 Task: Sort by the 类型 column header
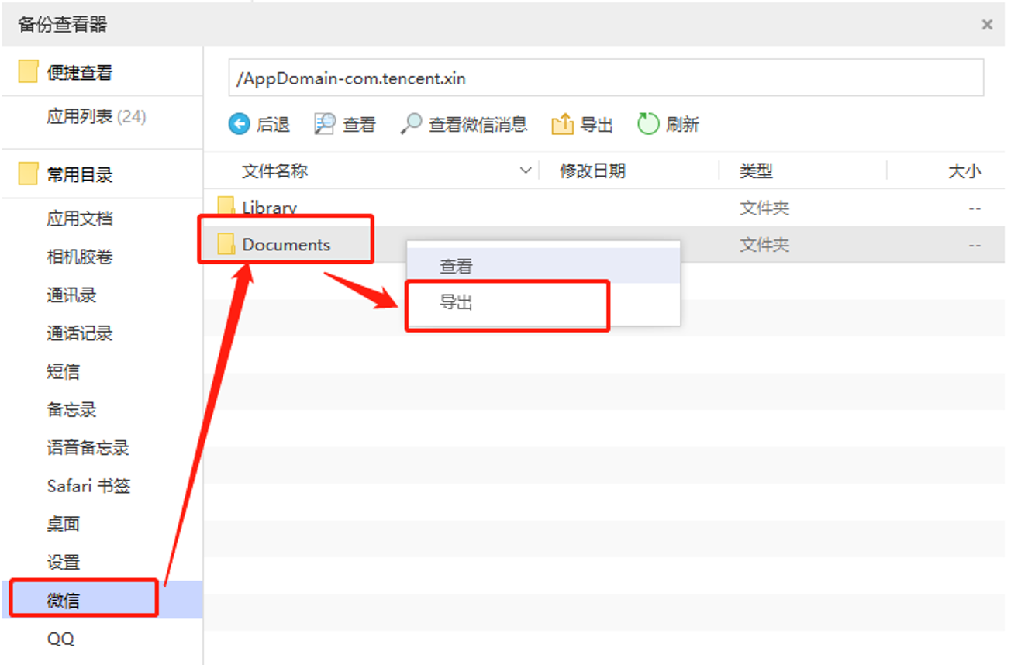pyautogui.click(x=756, y=171)
